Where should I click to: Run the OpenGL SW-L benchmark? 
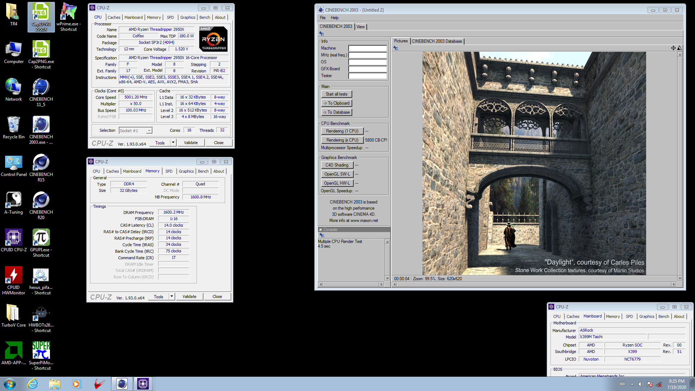click(337, 174)
